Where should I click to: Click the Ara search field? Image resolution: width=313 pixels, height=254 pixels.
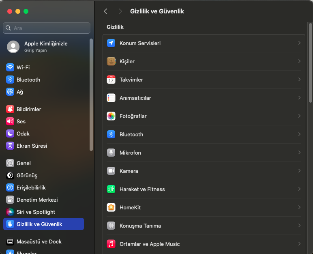pyautogui.click(x=47, y=28)
